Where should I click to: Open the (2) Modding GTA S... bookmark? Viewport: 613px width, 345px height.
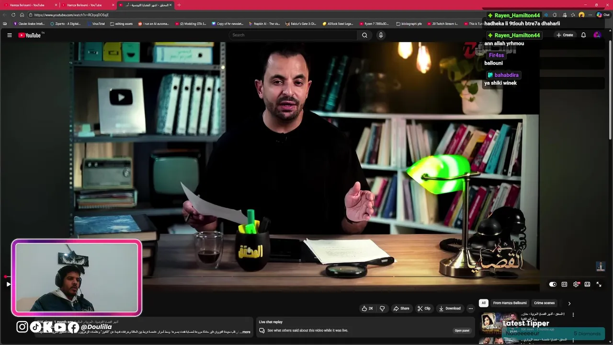[x=191, y=23]
